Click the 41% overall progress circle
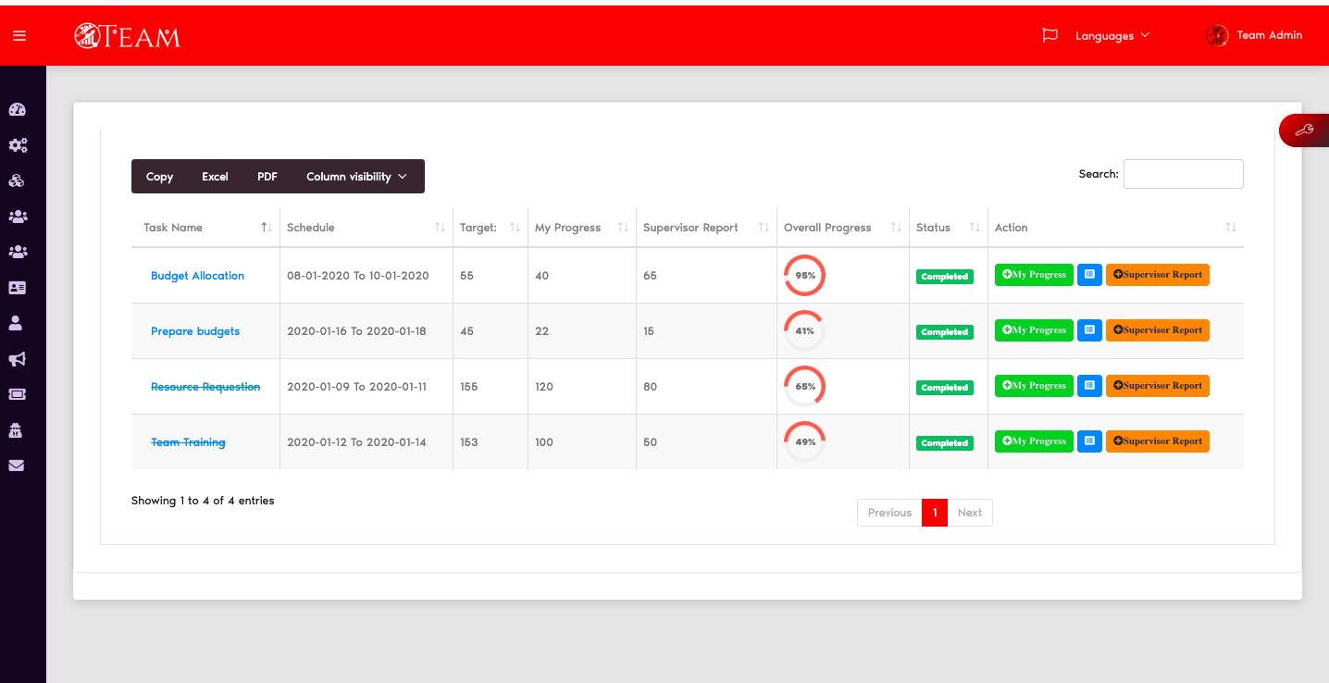This screenshot has width=1329, height=683. [804, 331]
